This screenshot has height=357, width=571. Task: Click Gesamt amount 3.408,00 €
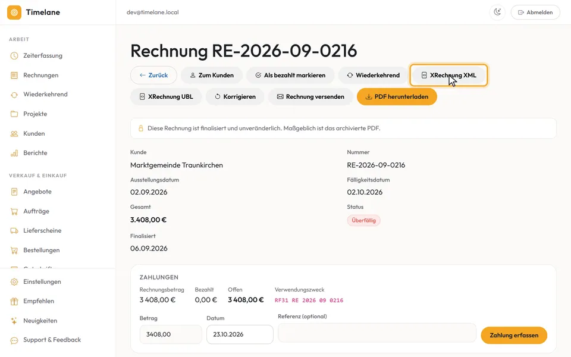[x=148, y=220]
